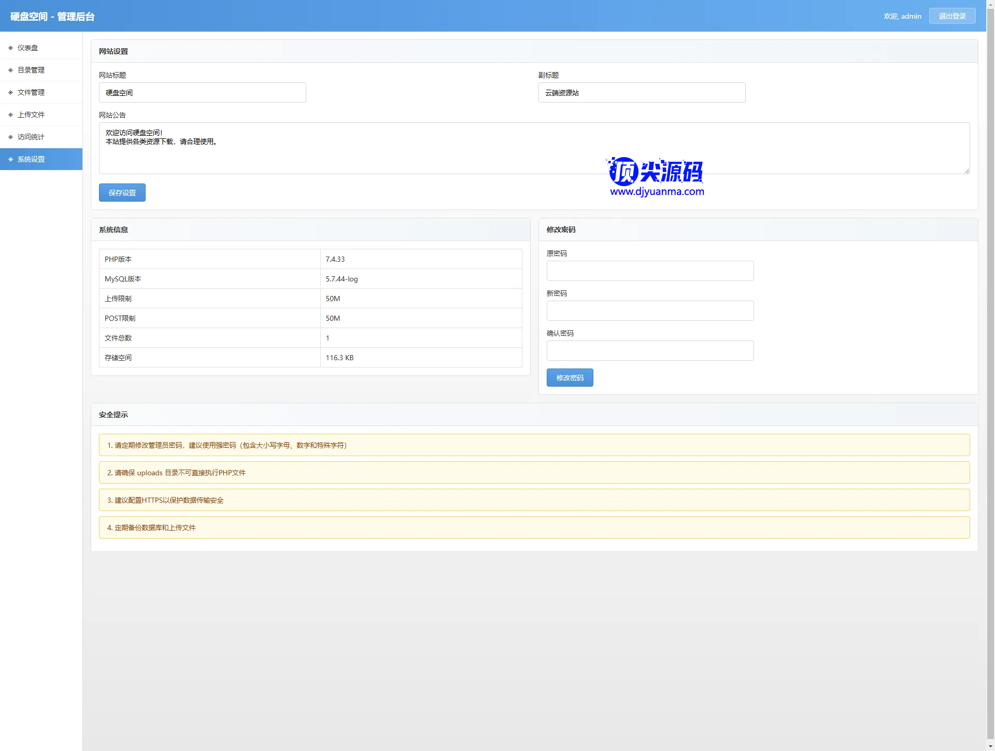This screenshot has height=751, width=995.
Task: Click the 原密码 password field
Action: pos(650,271)
